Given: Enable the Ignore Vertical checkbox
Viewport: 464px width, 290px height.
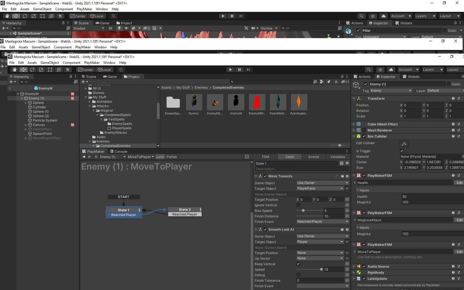Looking at the screenshot, I should 298,205.
